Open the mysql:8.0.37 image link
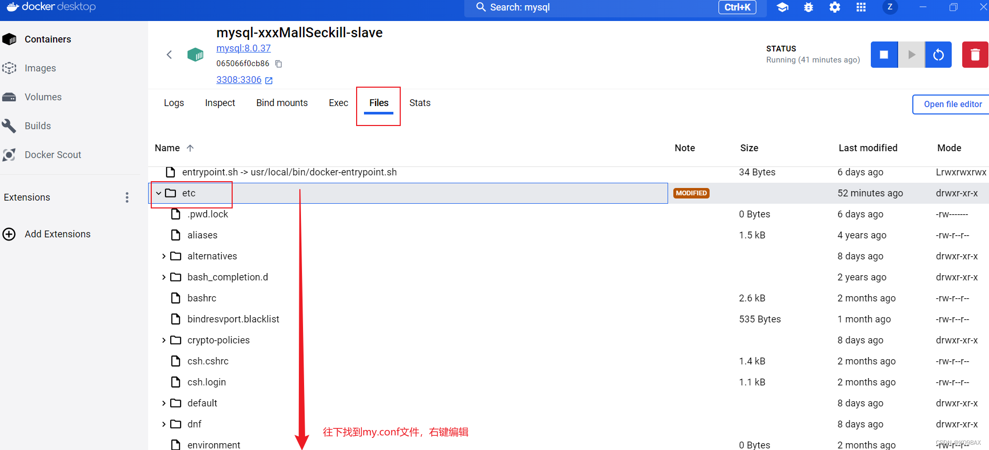Image resolution: width=989 pixels, height=450 pixels. tap(244, 48)
